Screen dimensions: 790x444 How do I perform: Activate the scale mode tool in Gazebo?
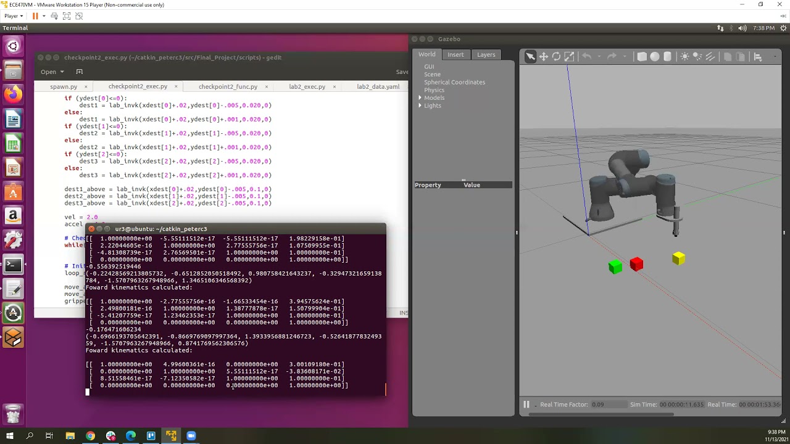coord(569,57)
